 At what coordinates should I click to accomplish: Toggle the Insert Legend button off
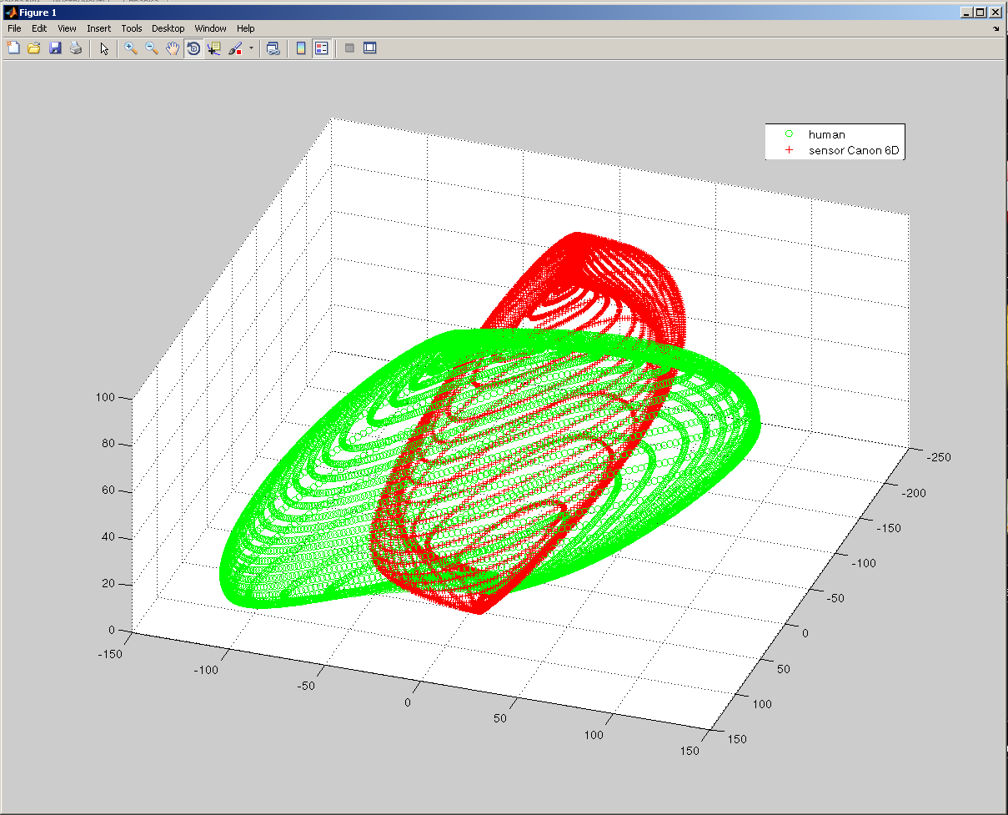(x=321, y=48)
